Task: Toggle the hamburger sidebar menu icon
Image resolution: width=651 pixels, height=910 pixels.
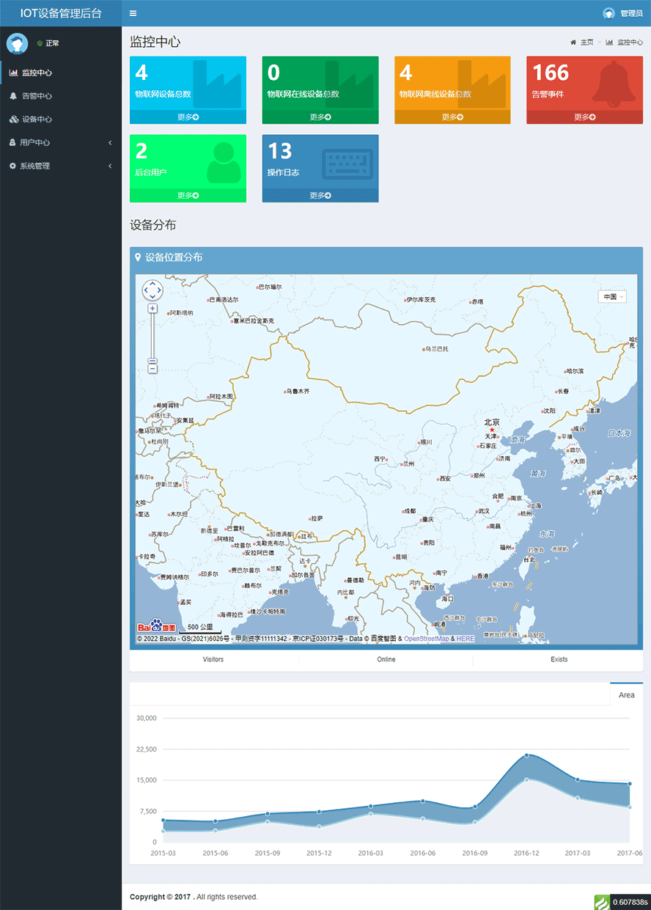Action: pyautogui.click(x=133, y=13)
